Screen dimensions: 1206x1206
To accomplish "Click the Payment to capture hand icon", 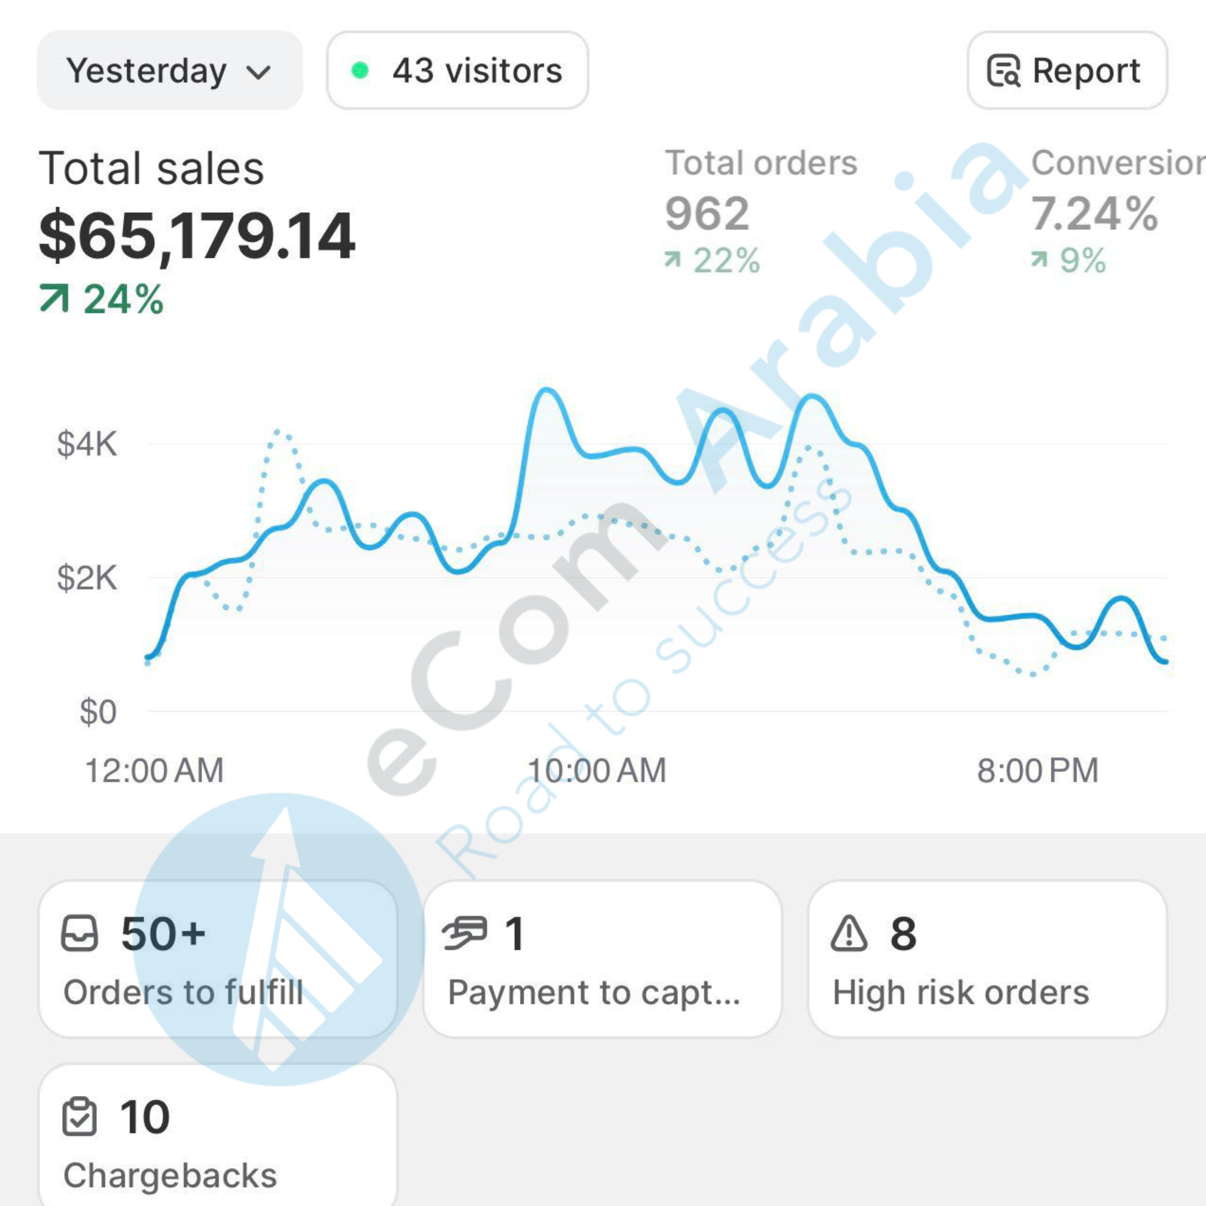I will pos(464,933).
